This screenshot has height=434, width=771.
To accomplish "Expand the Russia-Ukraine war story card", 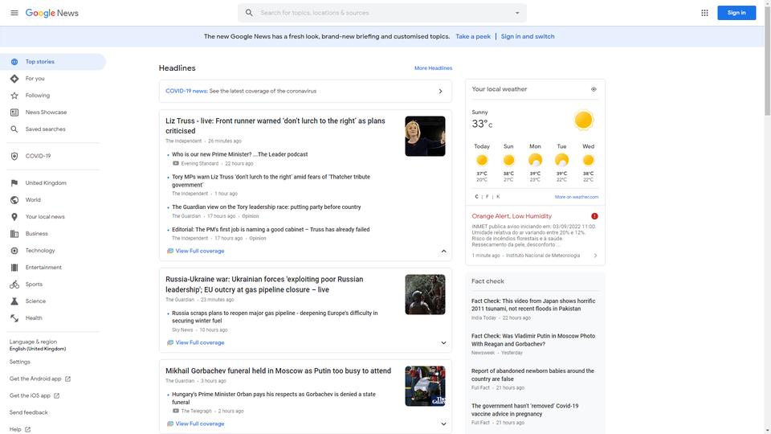I will click(443, 342).
